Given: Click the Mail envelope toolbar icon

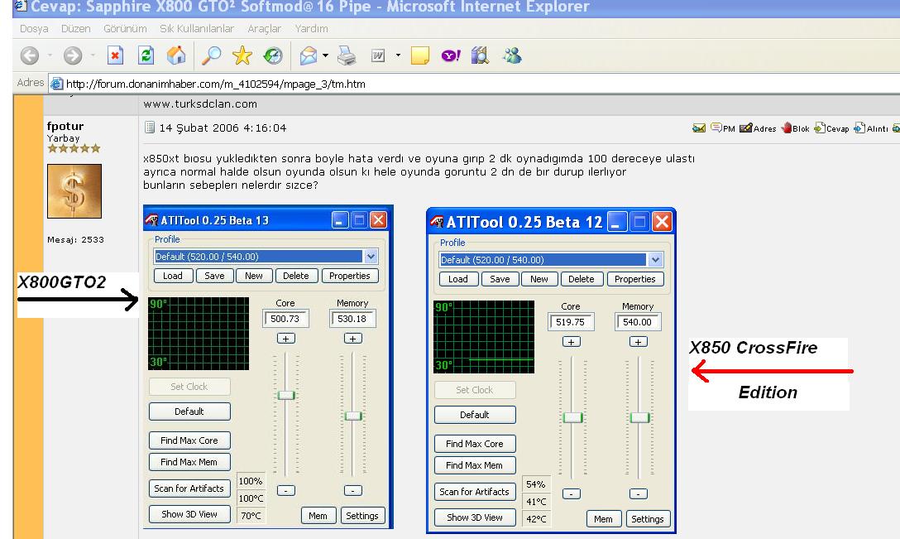Looking at the screenshot, I should point(309,55).
